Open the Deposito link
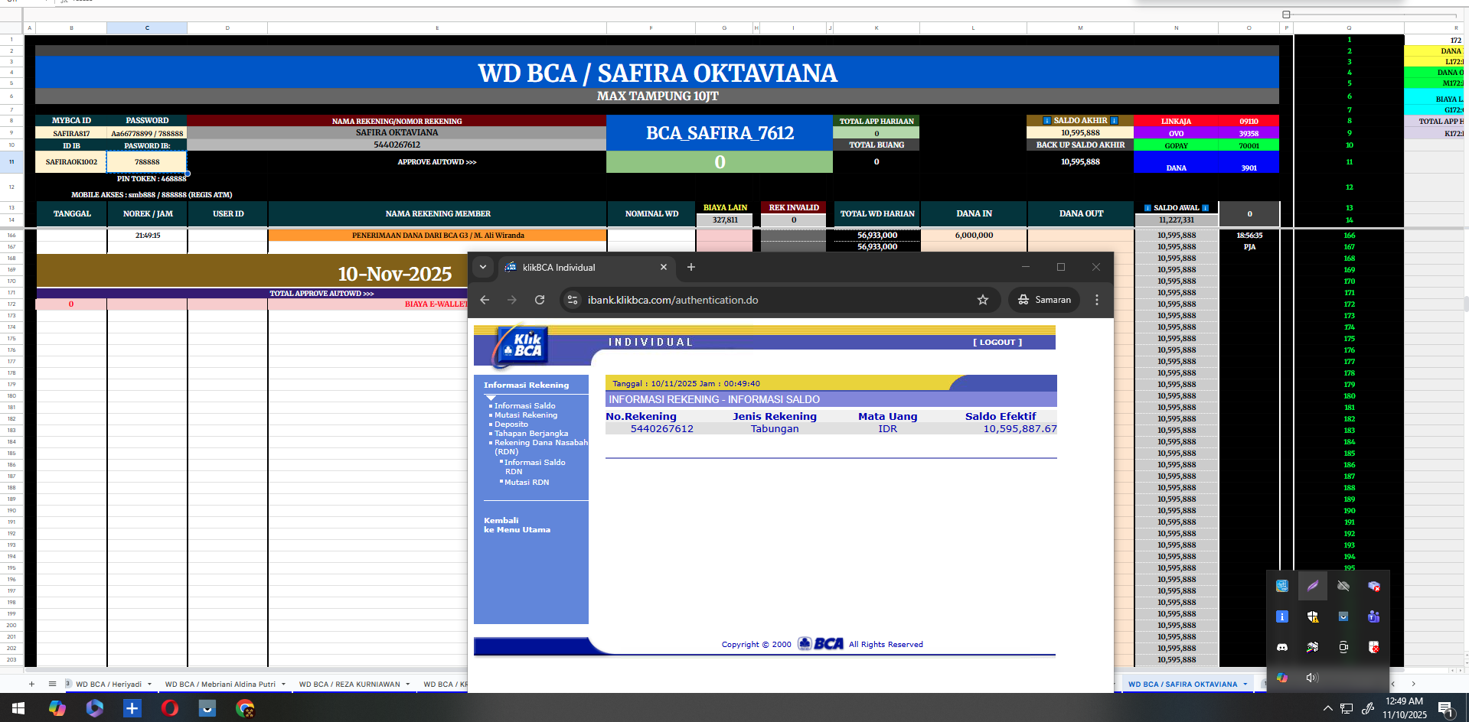The width and height of the screenshot is (1469, 722). tap(511, 424)
